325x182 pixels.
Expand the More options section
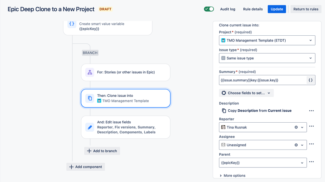(232, 176)
